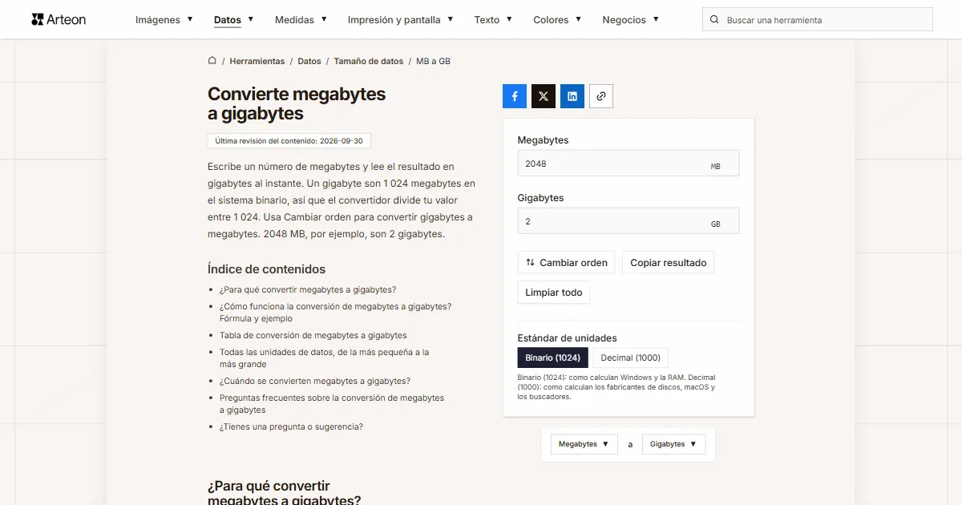Click the 'Convierte megabytes a gigabytes' heading
Viewport: 962px width, 505px height.
pyautogui.click(x=297, y=103)
